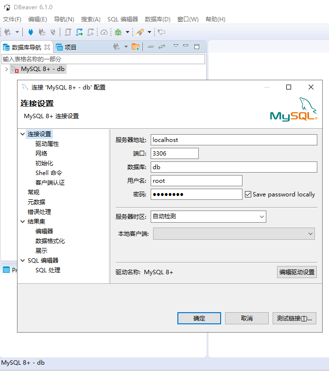
Task: Collapse the 结果集 tree section
Action: click(23, 221)
